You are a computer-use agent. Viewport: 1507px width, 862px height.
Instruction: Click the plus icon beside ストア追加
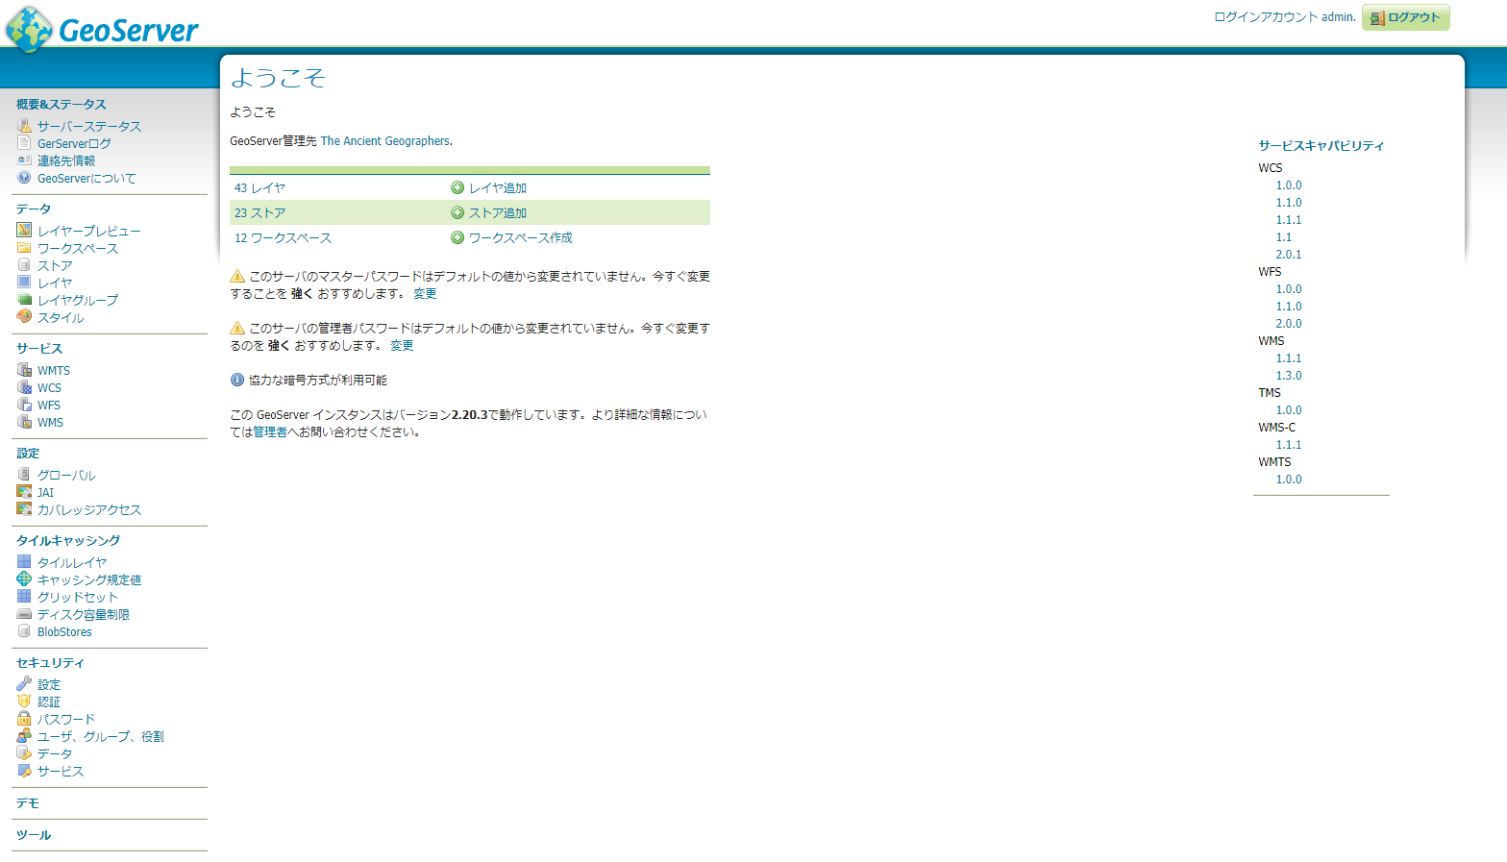point(457,213)
